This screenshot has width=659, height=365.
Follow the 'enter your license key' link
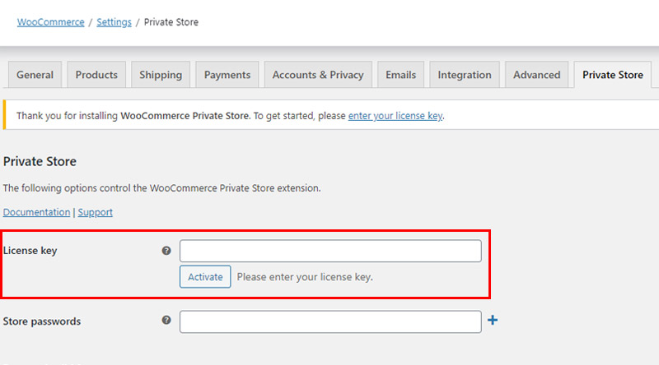pos(395,116)
